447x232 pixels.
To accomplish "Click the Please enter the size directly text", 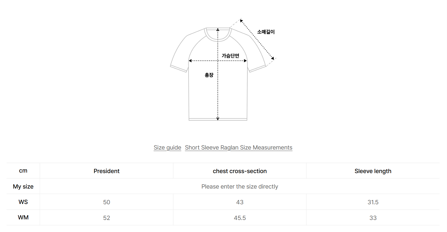I will coord(240,186).
